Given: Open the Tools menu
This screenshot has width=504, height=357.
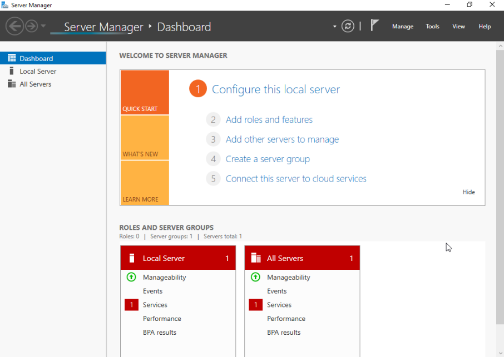Looking at the screenshot, I should coord(432,26).
